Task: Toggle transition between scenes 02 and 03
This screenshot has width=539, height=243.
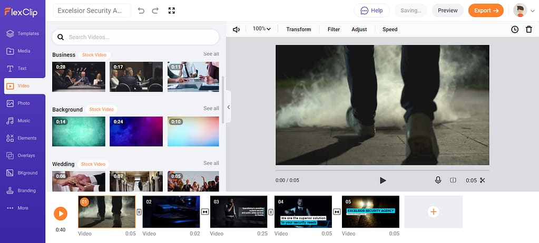Action: click(205, 212)
